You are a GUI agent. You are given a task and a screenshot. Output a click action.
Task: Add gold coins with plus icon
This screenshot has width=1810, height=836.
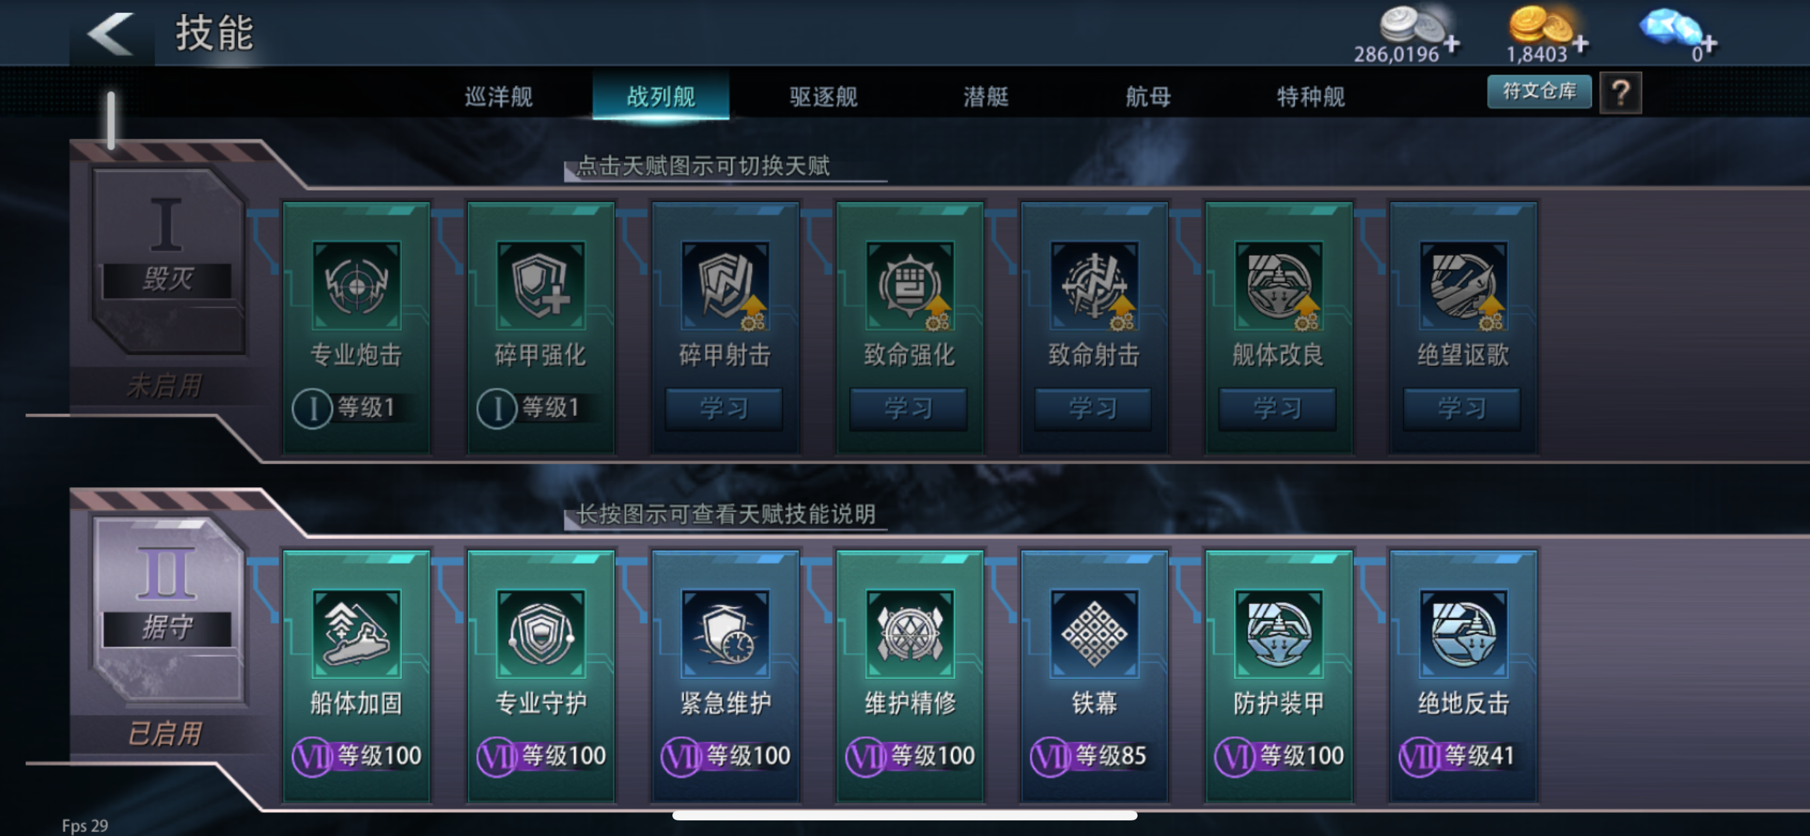[x=1581, y=44]
